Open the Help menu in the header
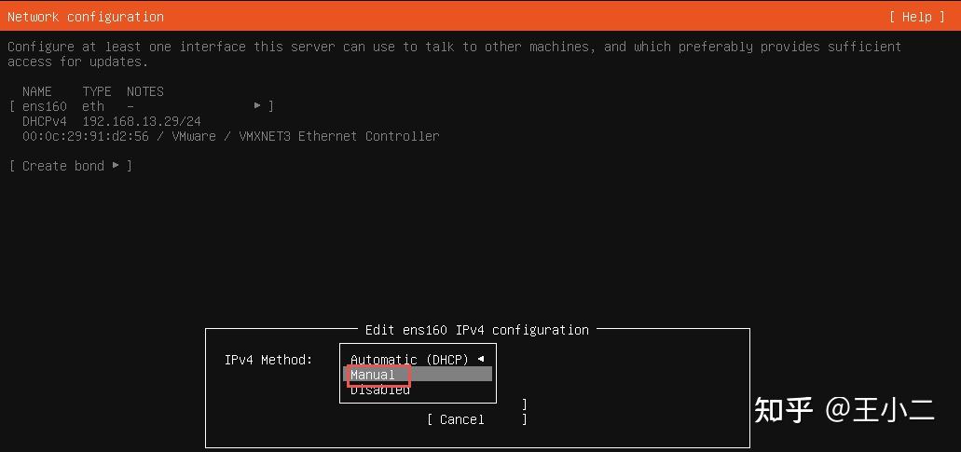Image resolution: width=961 pixels, height=452 pixels. [917, 17]
